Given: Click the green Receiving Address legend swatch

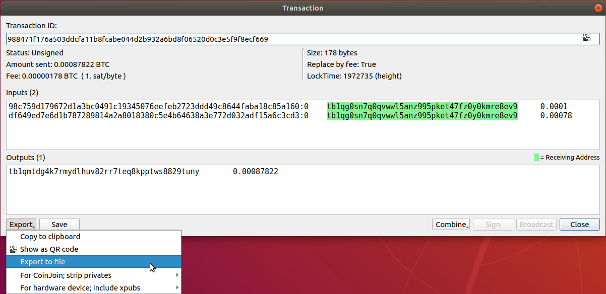Looking at the screenshot, I should click(536, 158).
